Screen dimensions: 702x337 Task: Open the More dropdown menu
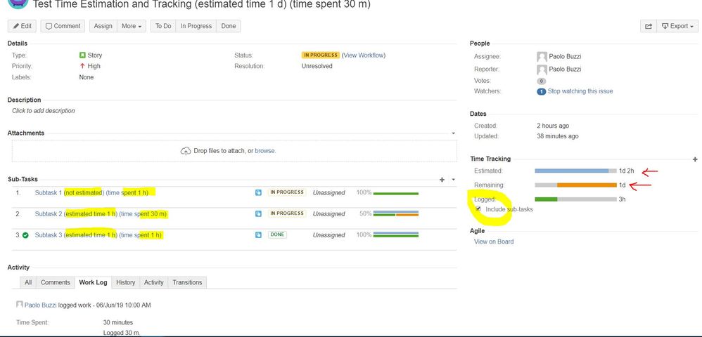tap(131, 26)
